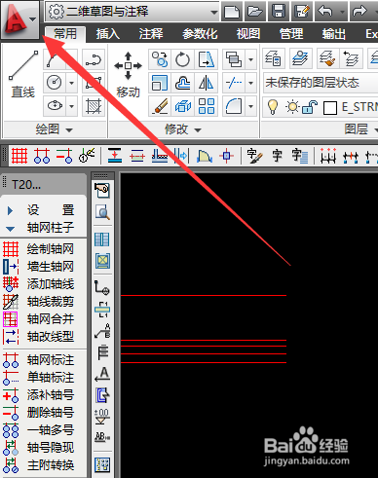This screenshot has width=378, height=478.
Task: Click the 绘制轴网 command
Action: pyautogui.click(x=39, y=249)
